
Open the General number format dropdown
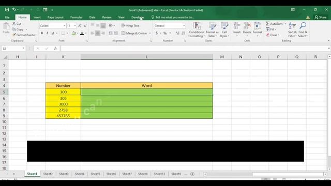184,26
